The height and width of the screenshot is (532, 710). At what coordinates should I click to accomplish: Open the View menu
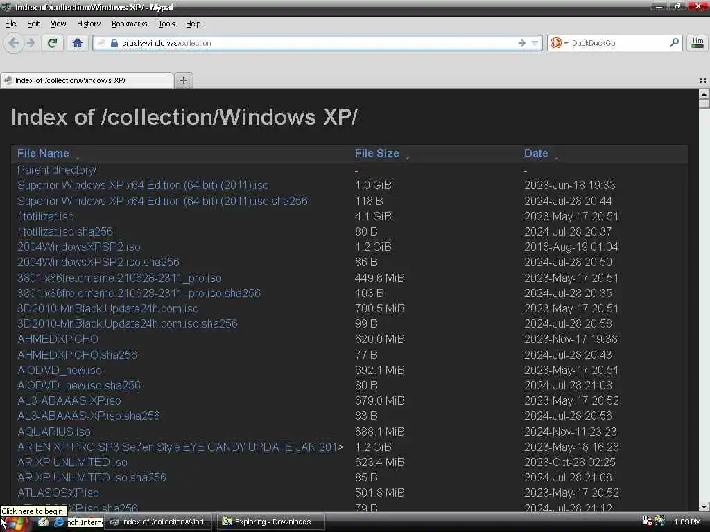pyautogui.click(x=58, y=24)
